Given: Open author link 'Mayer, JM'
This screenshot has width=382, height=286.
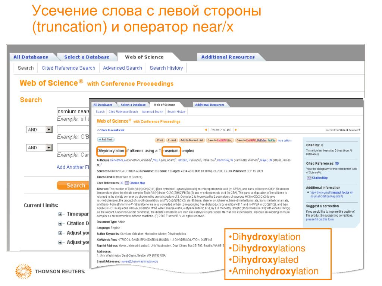Looking at the screenshot, I should (266, 160).
